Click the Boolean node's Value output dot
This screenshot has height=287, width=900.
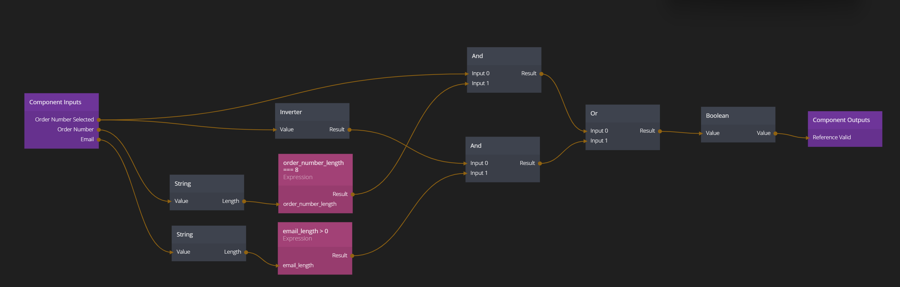(775, 134)
